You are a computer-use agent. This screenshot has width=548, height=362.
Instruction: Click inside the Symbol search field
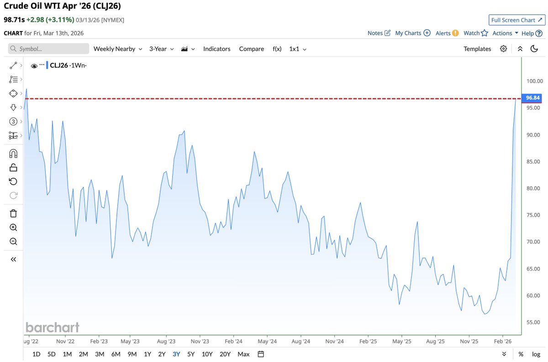tap(48, 48)
